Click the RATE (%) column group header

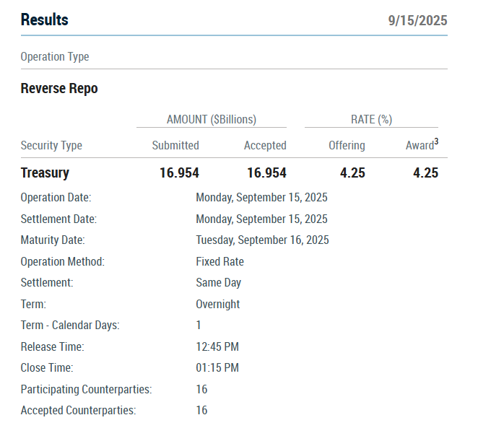tap(371, 120)
